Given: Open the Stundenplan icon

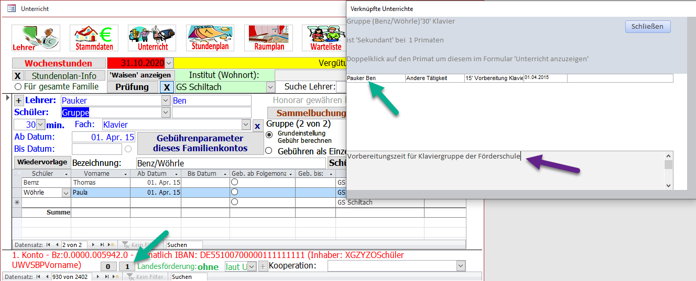Looking at the screenshot, I should coord(210,38).
